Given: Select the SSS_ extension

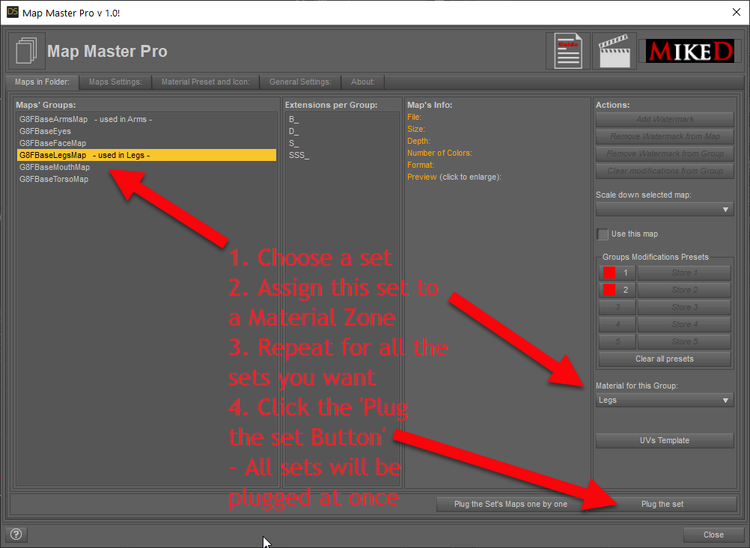Looking at the screenshot, I should tap(342, 155).
